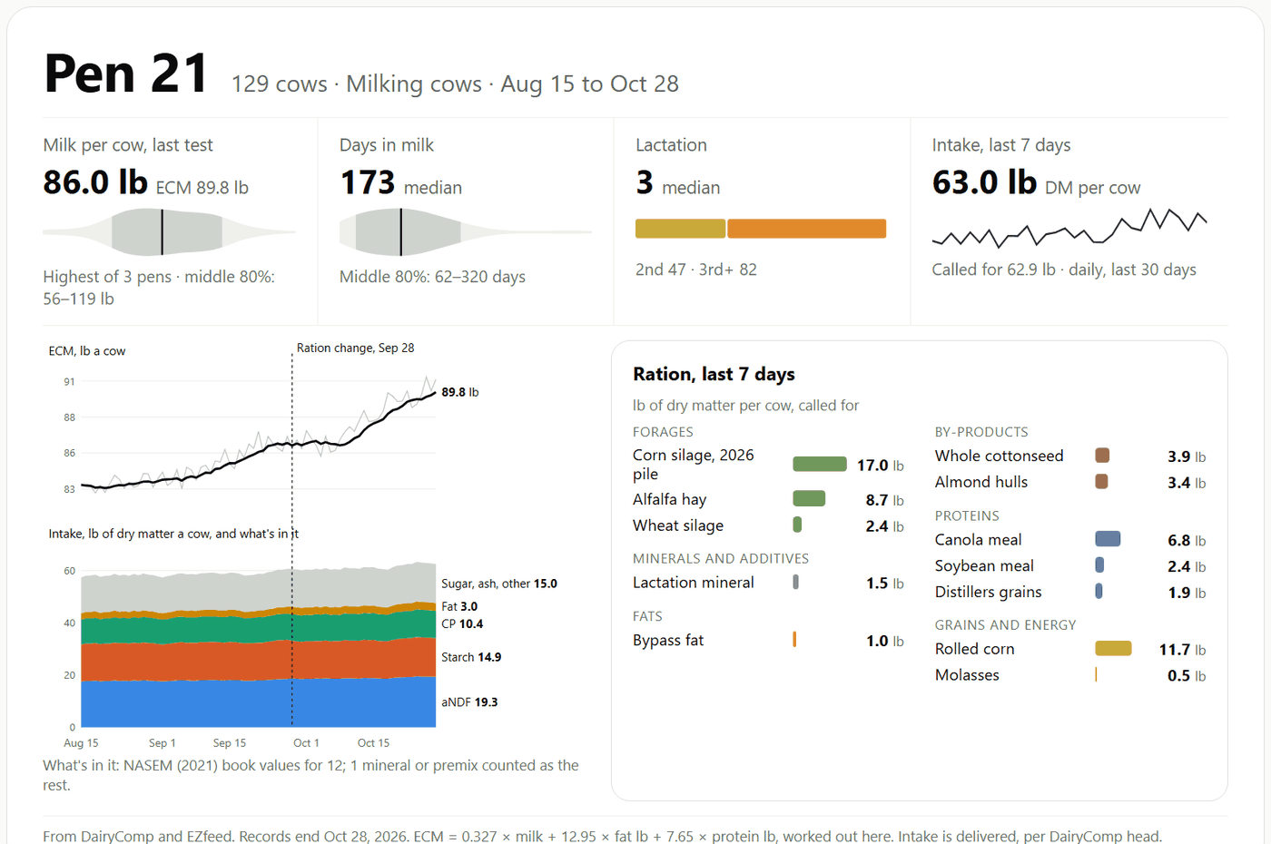Click the gray Lactation mineral marker
Screen dimensions: 1271x844
coord(795,582)
